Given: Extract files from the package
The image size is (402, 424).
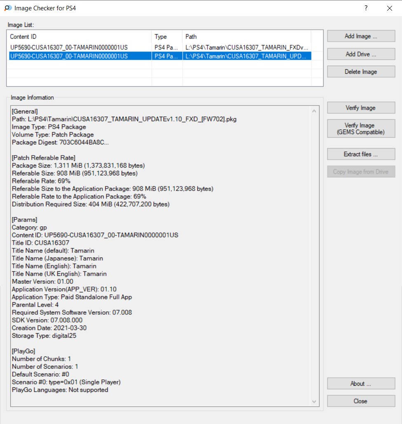Looking at the screenshot, I should click(x=361, y=154).
